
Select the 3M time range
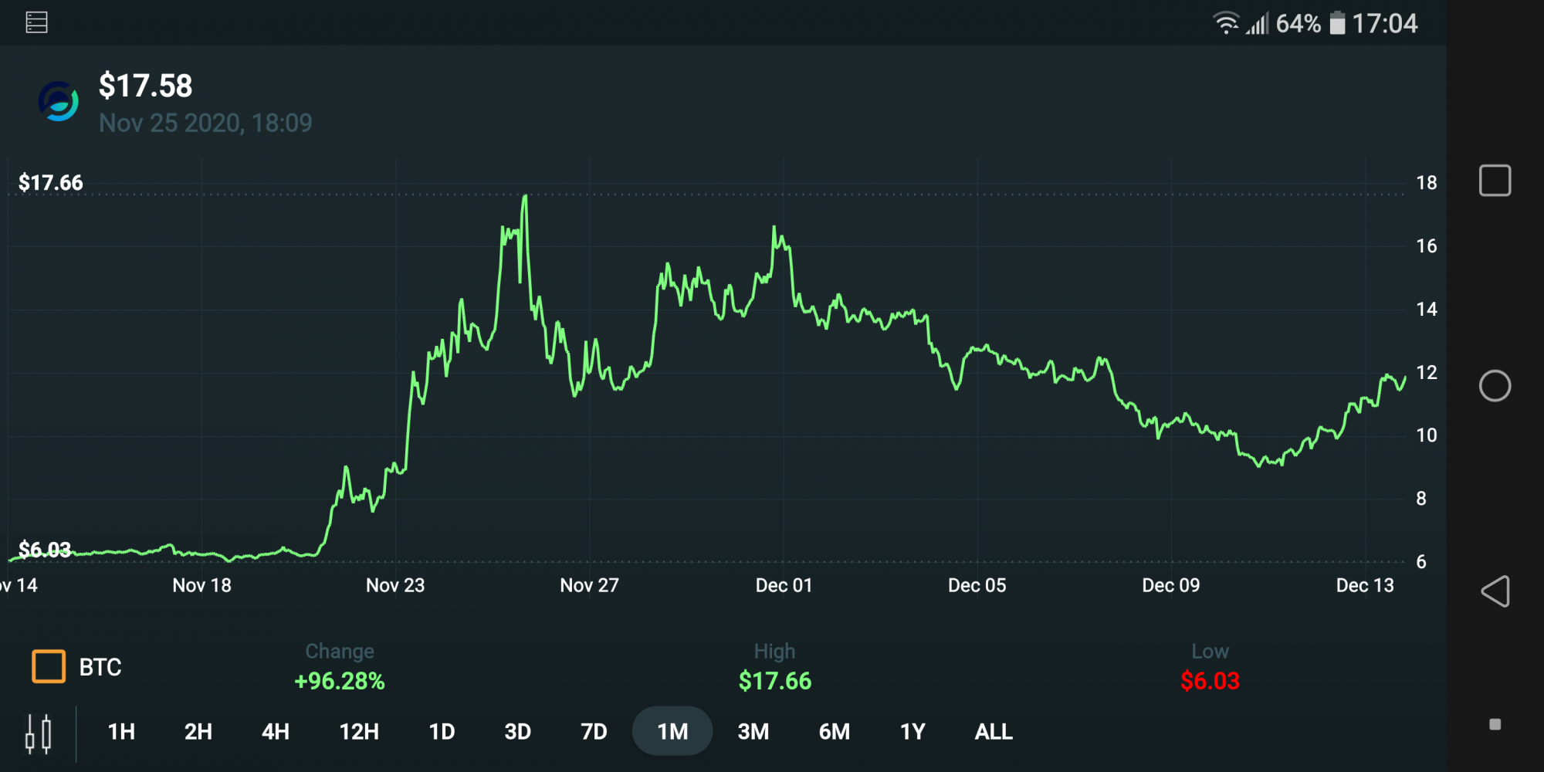click(753, 731)
